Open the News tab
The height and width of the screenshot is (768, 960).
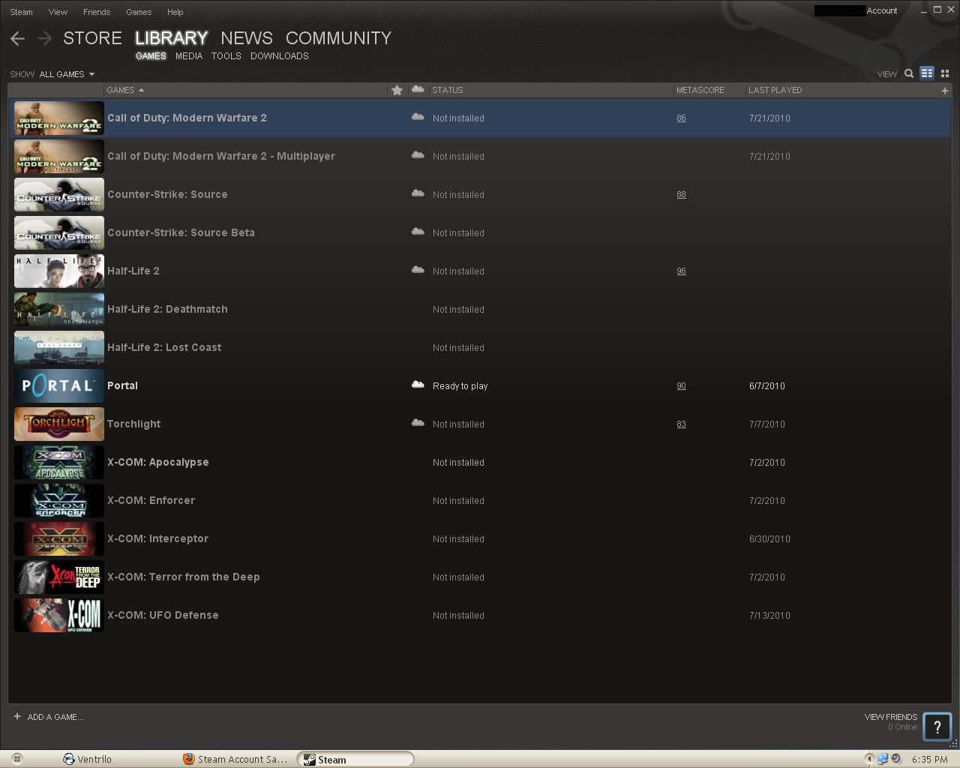247,38
